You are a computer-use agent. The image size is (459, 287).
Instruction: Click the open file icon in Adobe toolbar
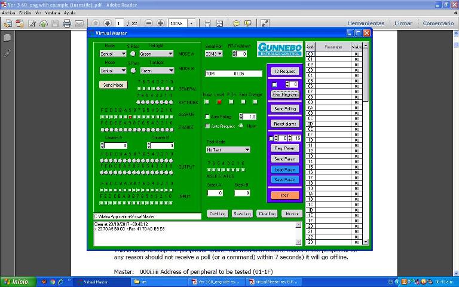click(8, 23)
